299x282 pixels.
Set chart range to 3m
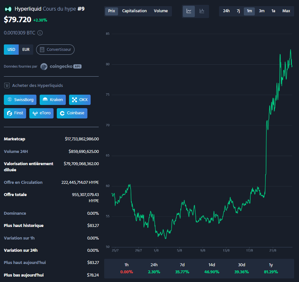pos(262,11)
